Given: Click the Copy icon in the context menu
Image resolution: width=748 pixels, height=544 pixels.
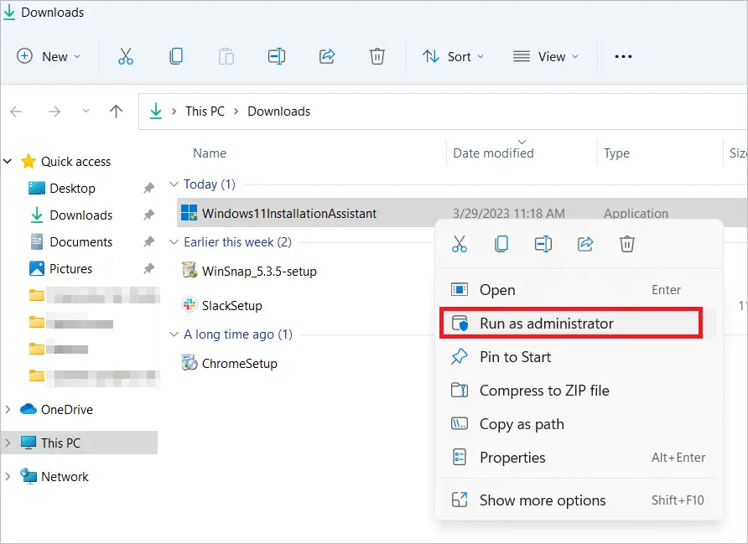Looking at the screenshot, I should click(x=501, y=244).
